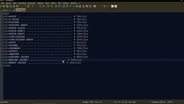This screenshot has height=104, width=184.
Task: Open the Tools menu
Action: 47,3
